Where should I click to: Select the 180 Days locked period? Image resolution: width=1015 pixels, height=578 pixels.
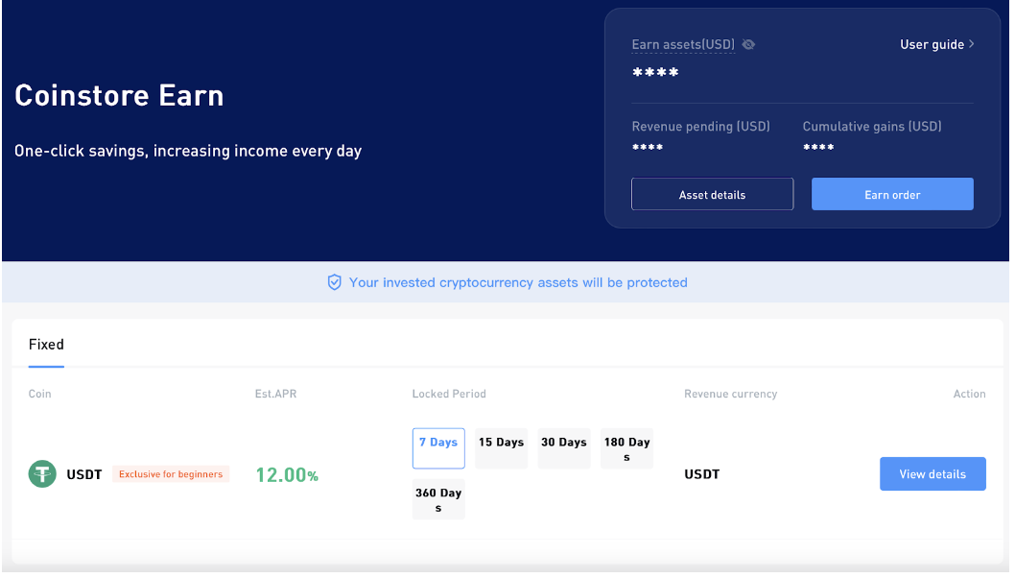coord(626,447)
